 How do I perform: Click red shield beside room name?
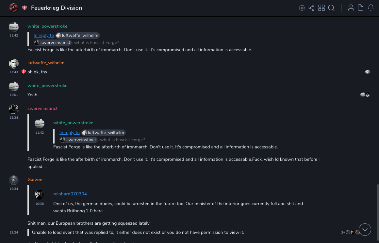[25, 8]
